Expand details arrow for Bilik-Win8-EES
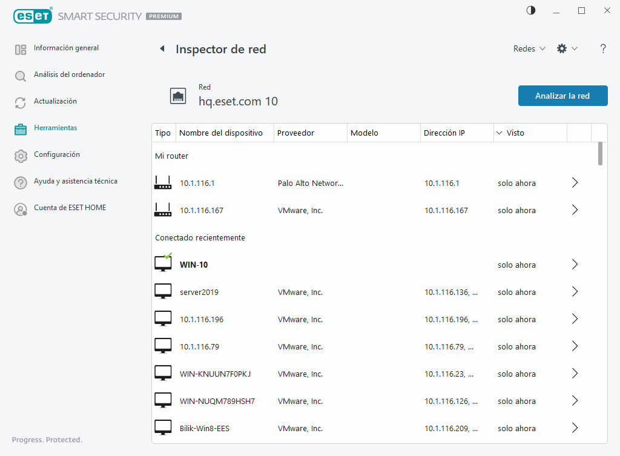The image size is (620, 456). [x=575, y=428]
